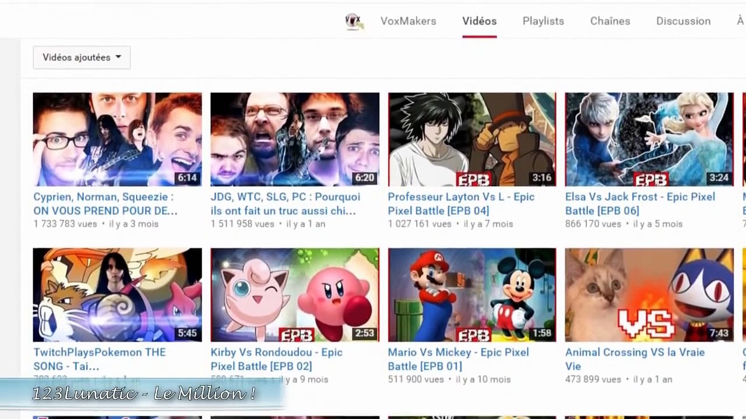Select the Discussion tab
Image resolution: width=746 pixels, height=419 pixels.
pos(683,21)
